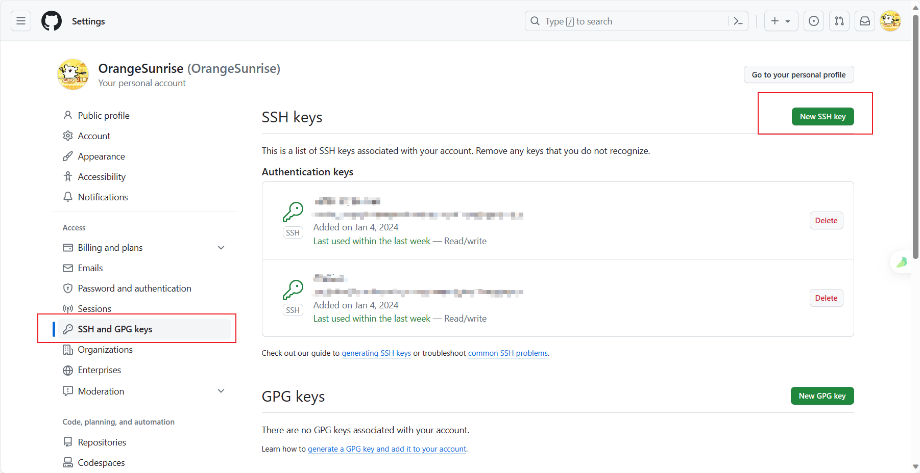This screenshot has height=473, width=920.
Task: Expand the Moderation section
Action: (x=221, y=391)
